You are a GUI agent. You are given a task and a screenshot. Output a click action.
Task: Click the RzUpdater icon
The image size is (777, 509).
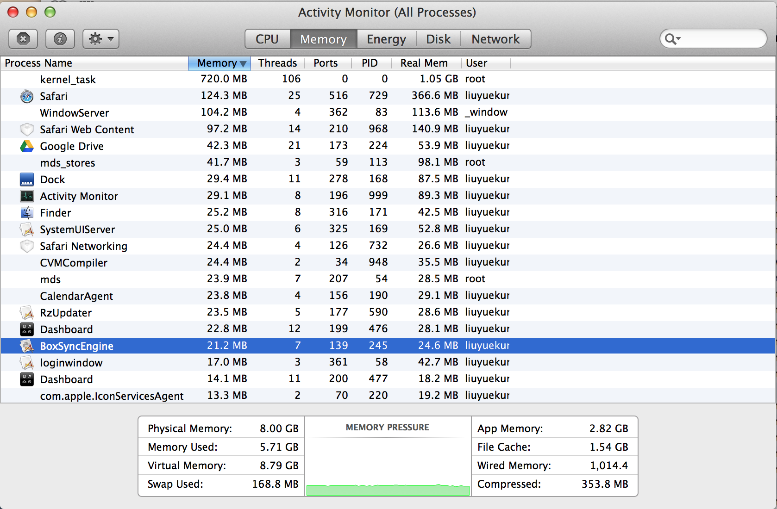click(x=27, y=313)
